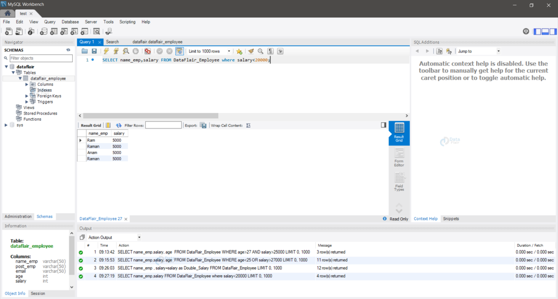558x299 pixels.
Task: Collapse the Tables tree node
Action: [13, 73]
